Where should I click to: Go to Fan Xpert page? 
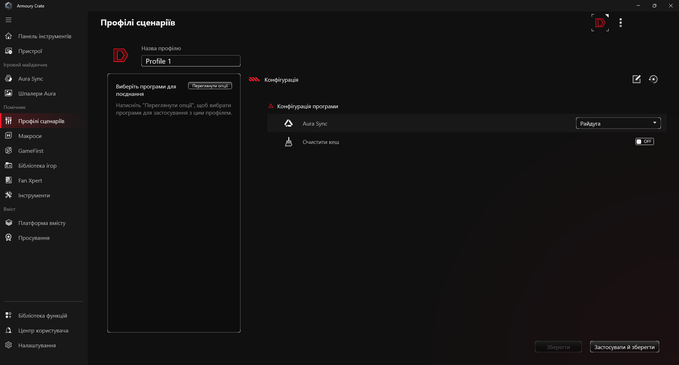[30, 180]
